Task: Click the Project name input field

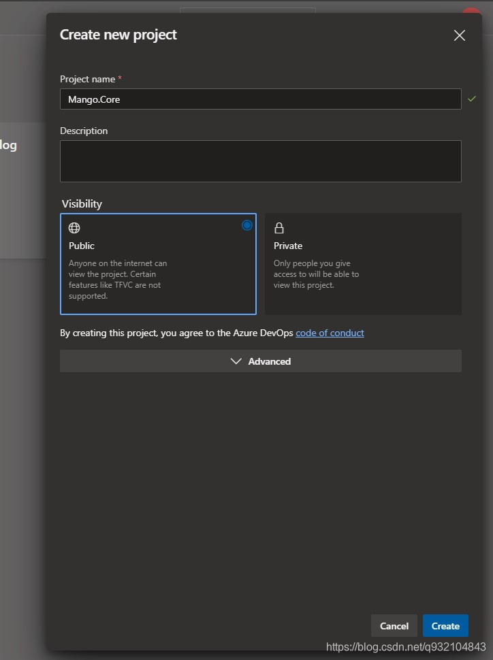Action: click(x=260, y=99)
